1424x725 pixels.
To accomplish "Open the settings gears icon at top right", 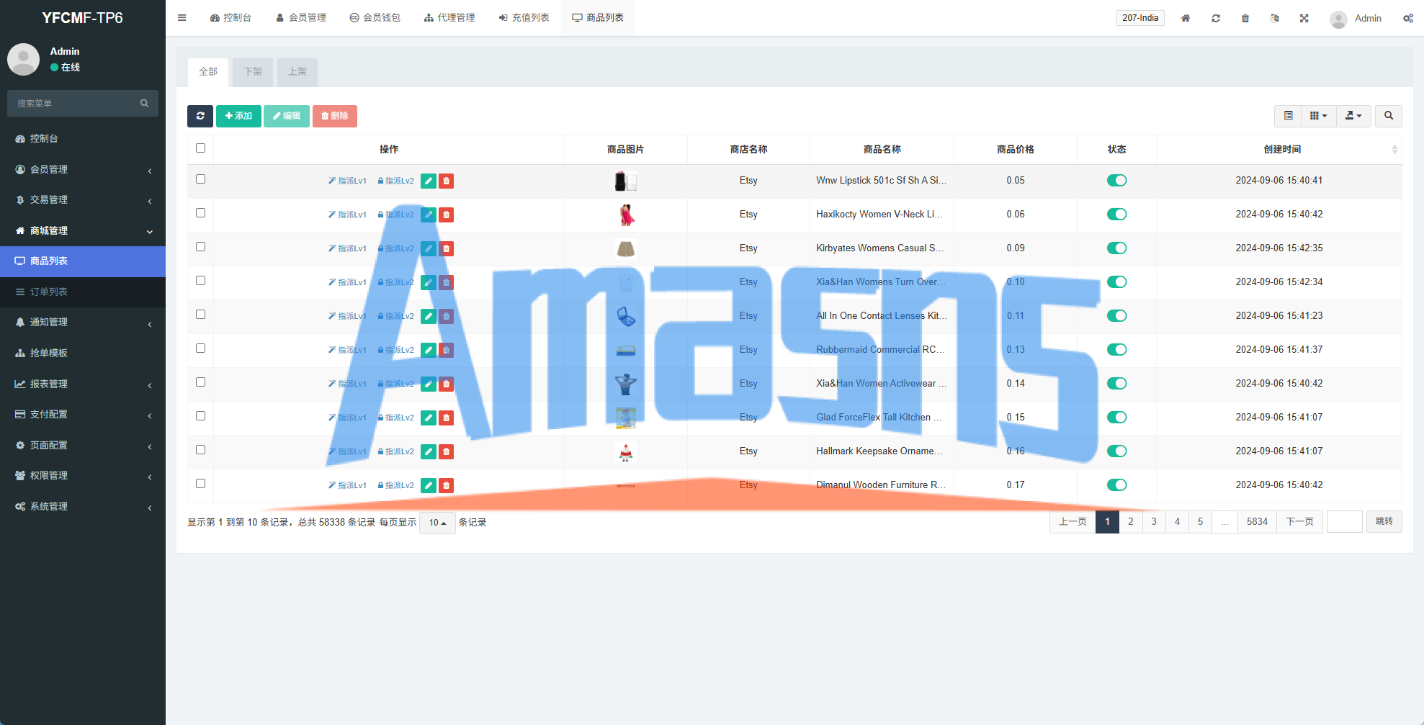I will click(1408, 18).
